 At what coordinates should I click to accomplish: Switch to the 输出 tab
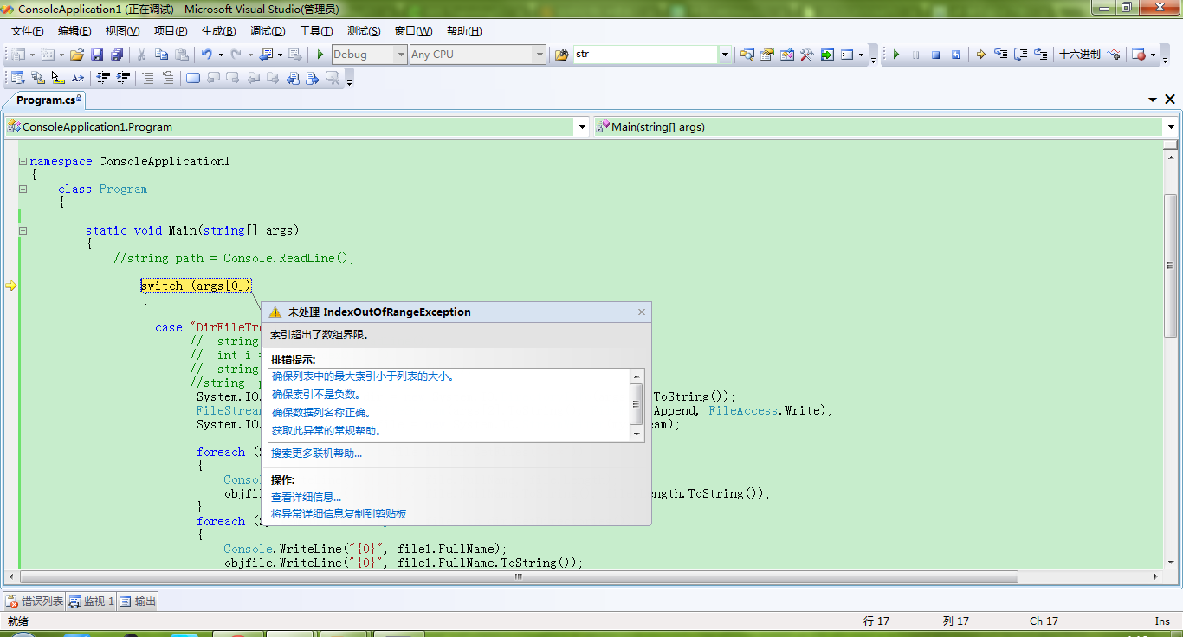[x=138, y=602]
